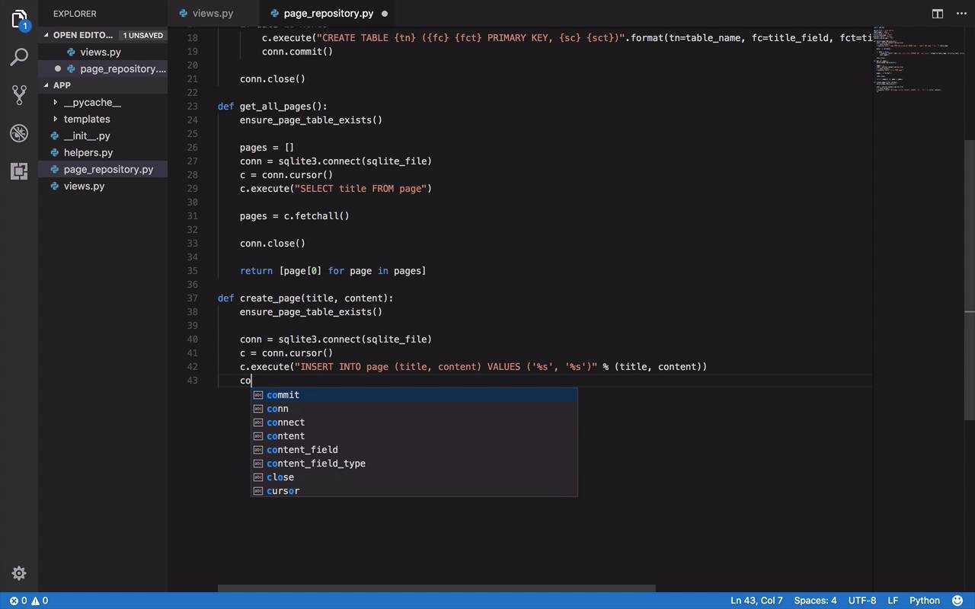Open the Explorer view icon
This screenshot has width=975, height=609.
click(19, 20)
